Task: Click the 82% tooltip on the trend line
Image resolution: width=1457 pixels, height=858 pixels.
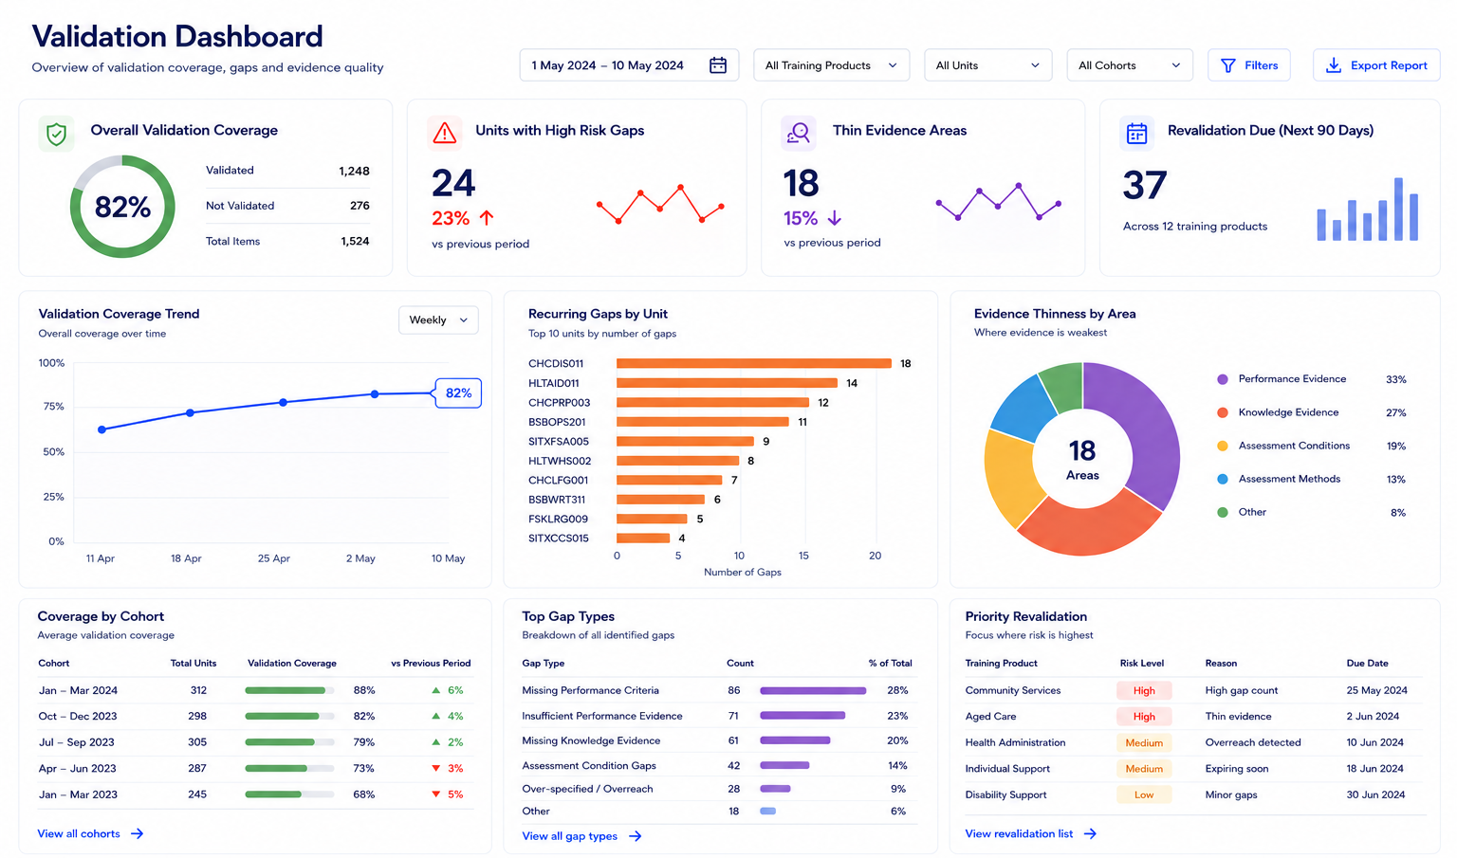Action: (x=458, y=392)
